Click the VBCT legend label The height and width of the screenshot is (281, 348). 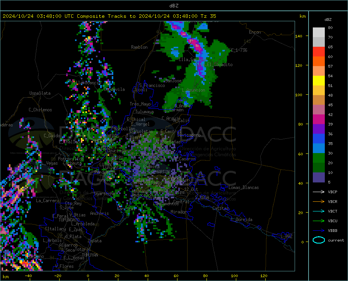(x=333, y=211)
